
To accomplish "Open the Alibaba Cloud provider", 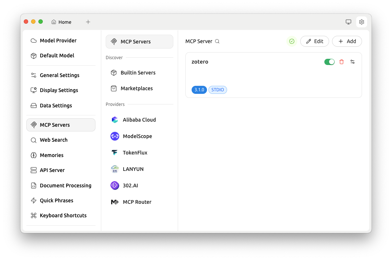I will click(139, 120).
